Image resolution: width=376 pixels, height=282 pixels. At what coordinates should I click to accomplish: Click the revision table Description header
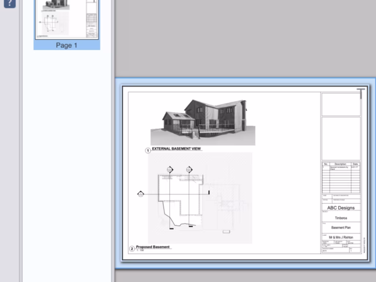point(340,164)
